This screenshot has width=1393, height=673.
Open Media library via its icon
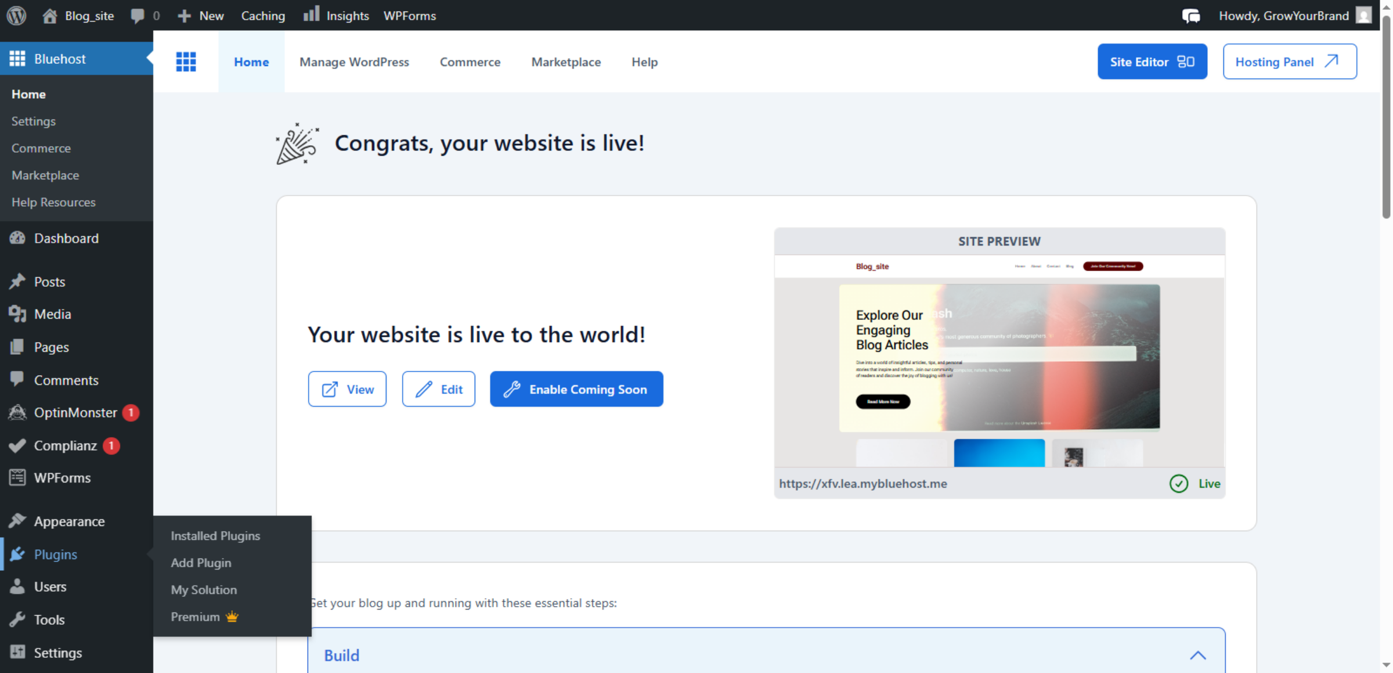point(17,314)
